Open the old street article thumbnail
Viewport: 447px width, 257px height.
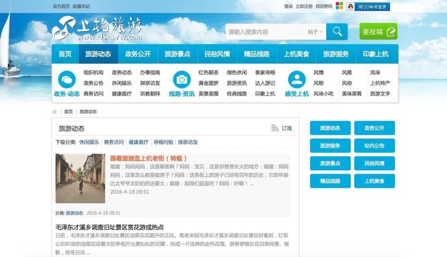coord(80,179)
